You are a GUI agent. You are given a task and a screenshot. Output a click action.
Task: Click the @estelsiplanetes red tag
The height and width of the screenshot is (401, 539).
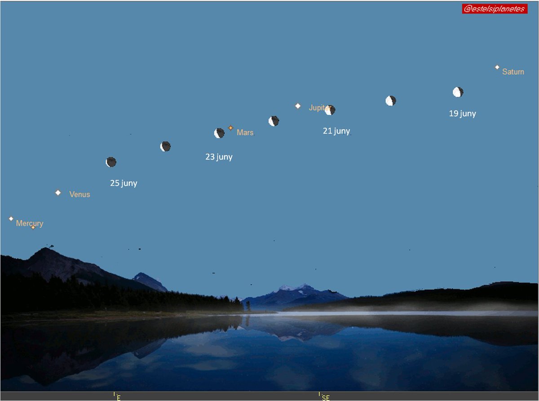tap(495, 9)
